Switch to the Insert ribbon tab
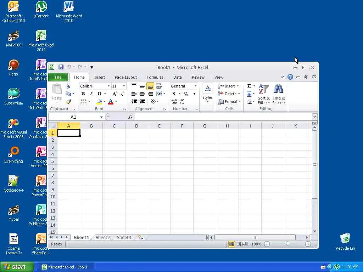The height and width of the screenshot is (272, 363). click(x=100, y=77)
